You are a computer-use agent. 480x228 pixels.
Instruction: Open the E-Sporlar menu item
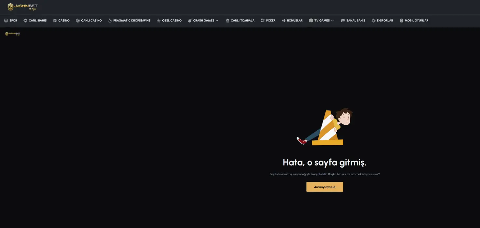[x=385, y=21]
